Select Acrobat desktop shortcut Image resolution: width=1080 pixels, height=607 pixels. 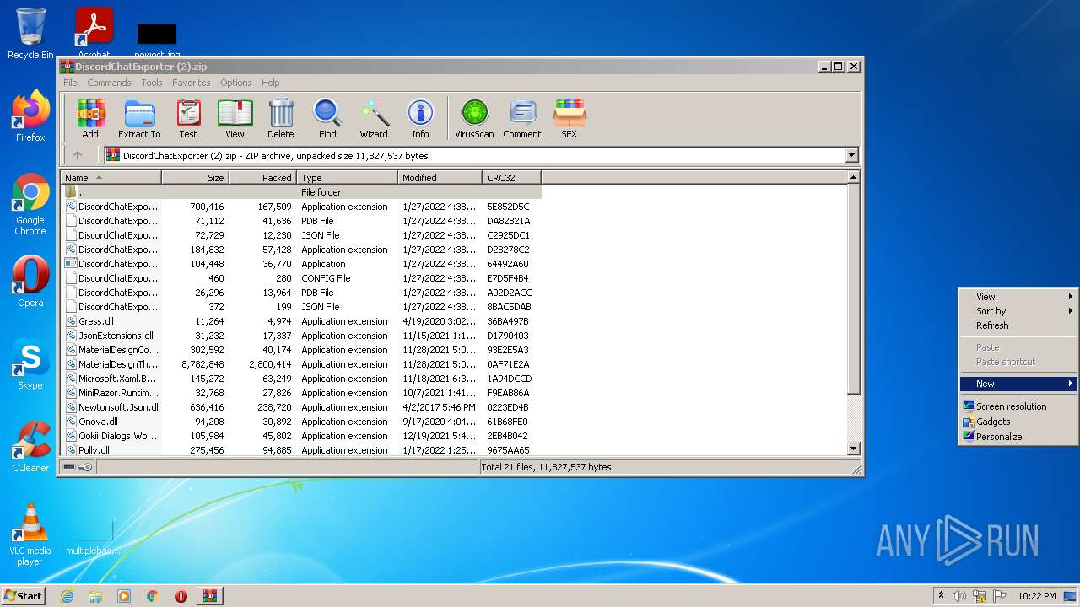point(94,34)
